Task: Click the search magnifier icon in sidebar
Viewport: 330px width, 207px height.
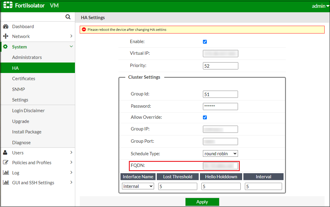Action: pyautogui.click(x=68, y=17)
